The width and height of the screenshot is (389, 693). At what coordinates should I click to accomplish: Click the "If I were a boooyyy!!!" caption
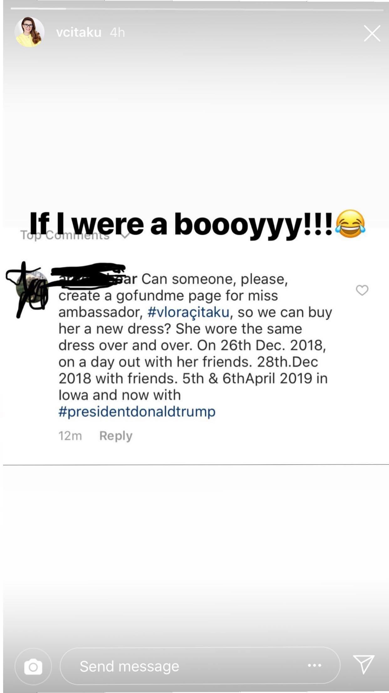click(181, 224)
